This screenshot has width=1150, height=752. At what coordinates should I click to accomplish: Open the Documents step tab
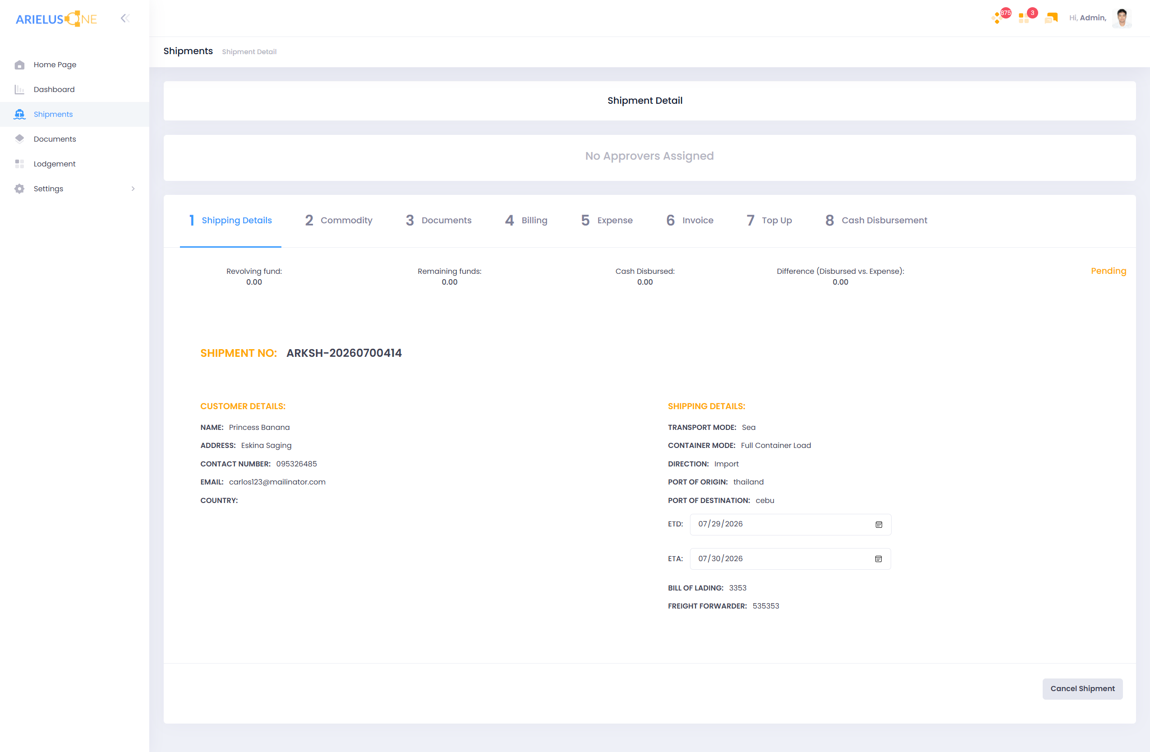pyautogui.click(x=439, y=221)
